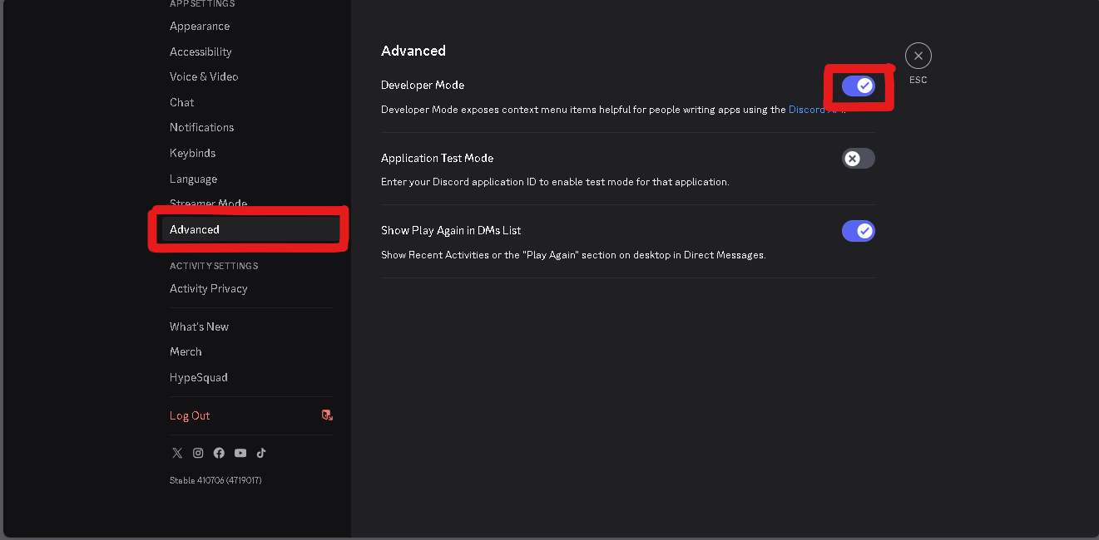Viewport: 1099px width, 540px height.
Task: Open the YouTube social icon
Action: [x=240, y=453]
